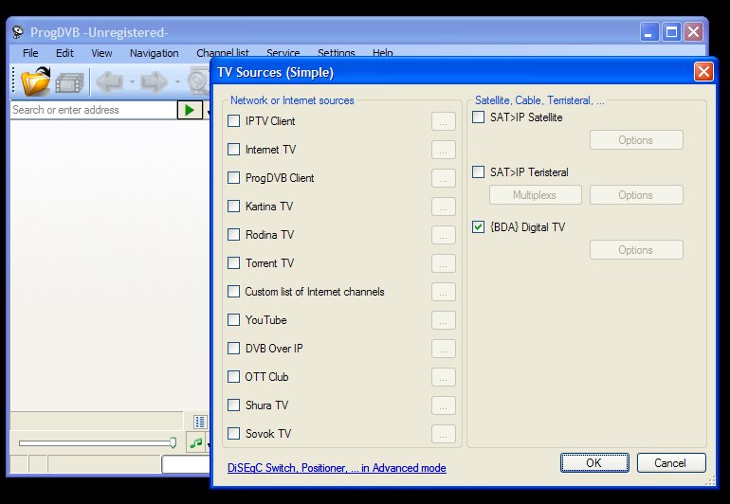Tick the YouTube source checkbox
Viewport: 730px width, 504px height.
[x=234, y=320]
